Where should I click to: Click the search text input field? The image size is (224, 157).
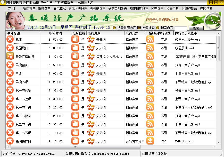181,28
